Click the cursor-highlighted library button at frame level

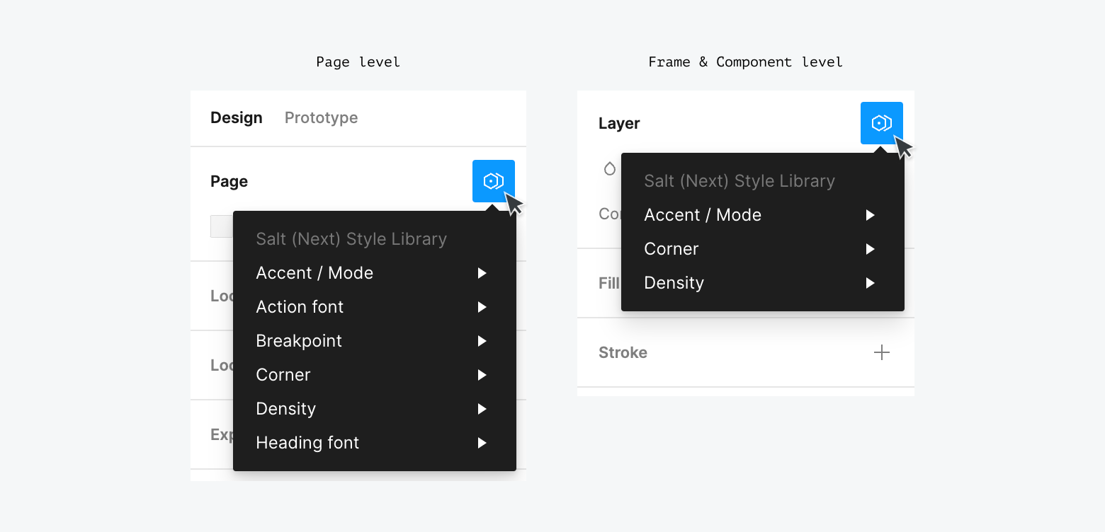pyautogui.click(x=882, y=122)
